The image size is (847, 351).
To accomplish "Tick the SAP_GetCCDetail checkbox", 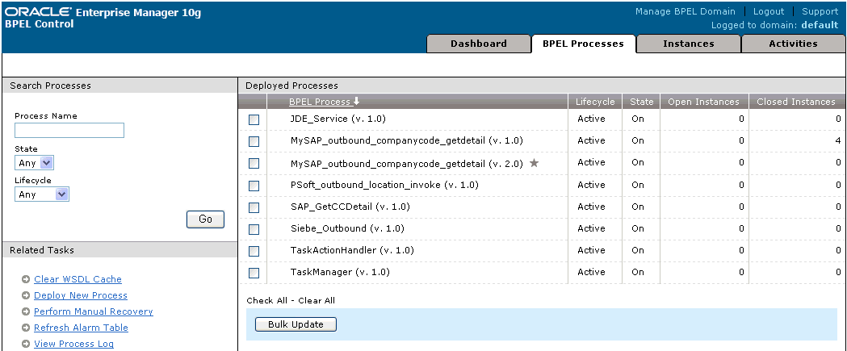I will tap(254, 207).
